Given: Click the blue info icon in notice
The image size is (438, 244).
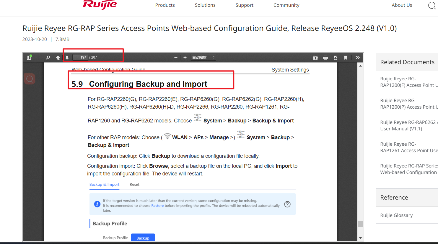Looking at the screenshot, I should pos(97,204).
